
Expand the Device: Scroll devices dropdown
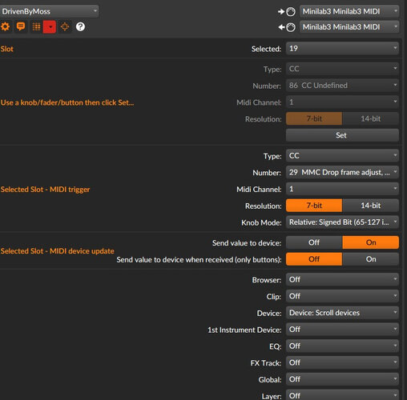(x=342, y=313)
